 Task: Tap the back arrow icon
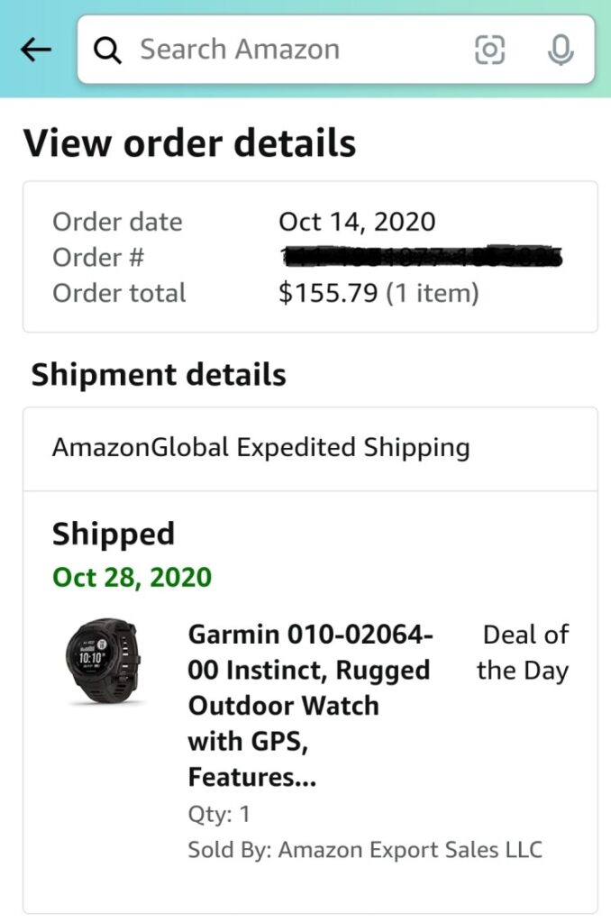click(36, 50)
